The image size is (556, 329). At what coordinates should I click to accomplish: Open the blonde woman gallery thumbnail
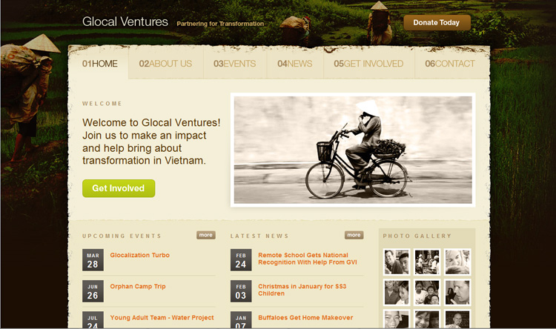click(457, 262)
